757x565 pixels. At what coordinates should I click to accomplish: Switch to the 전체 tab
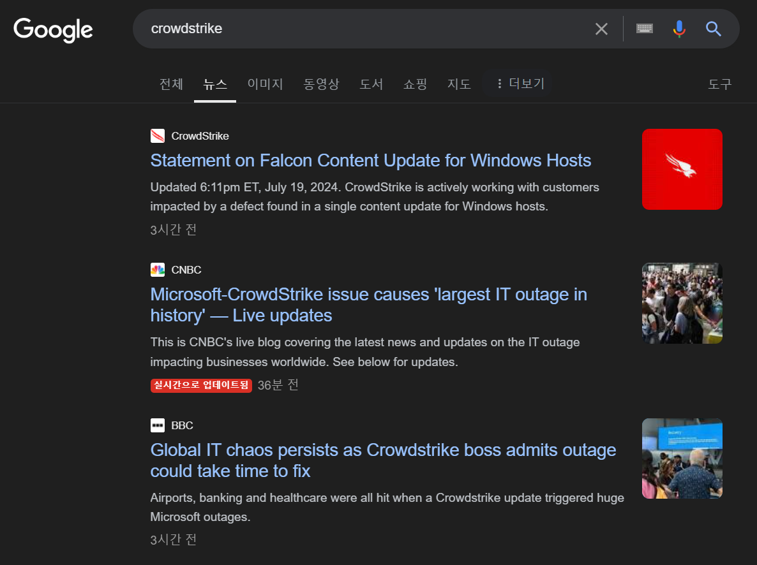tap(172, 84)
